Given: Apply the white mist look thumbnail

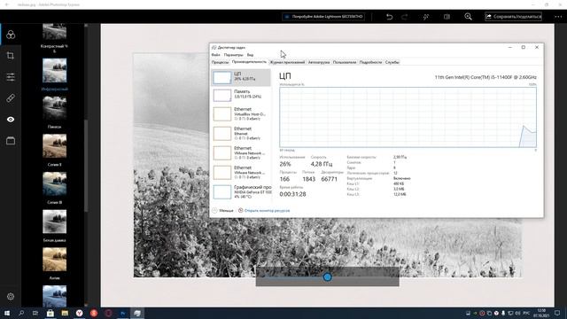Looking at the screenshot, I should (54, 222).
